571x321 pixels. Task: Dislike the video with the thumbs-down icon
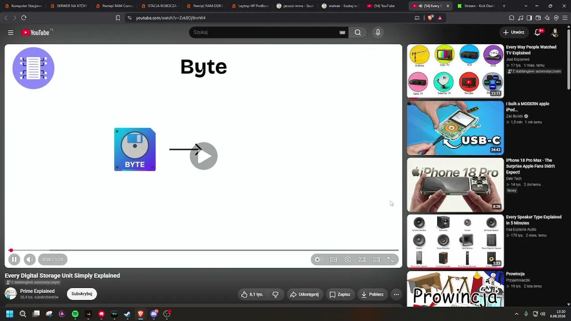pyautogui.click(x=276, y=294)
